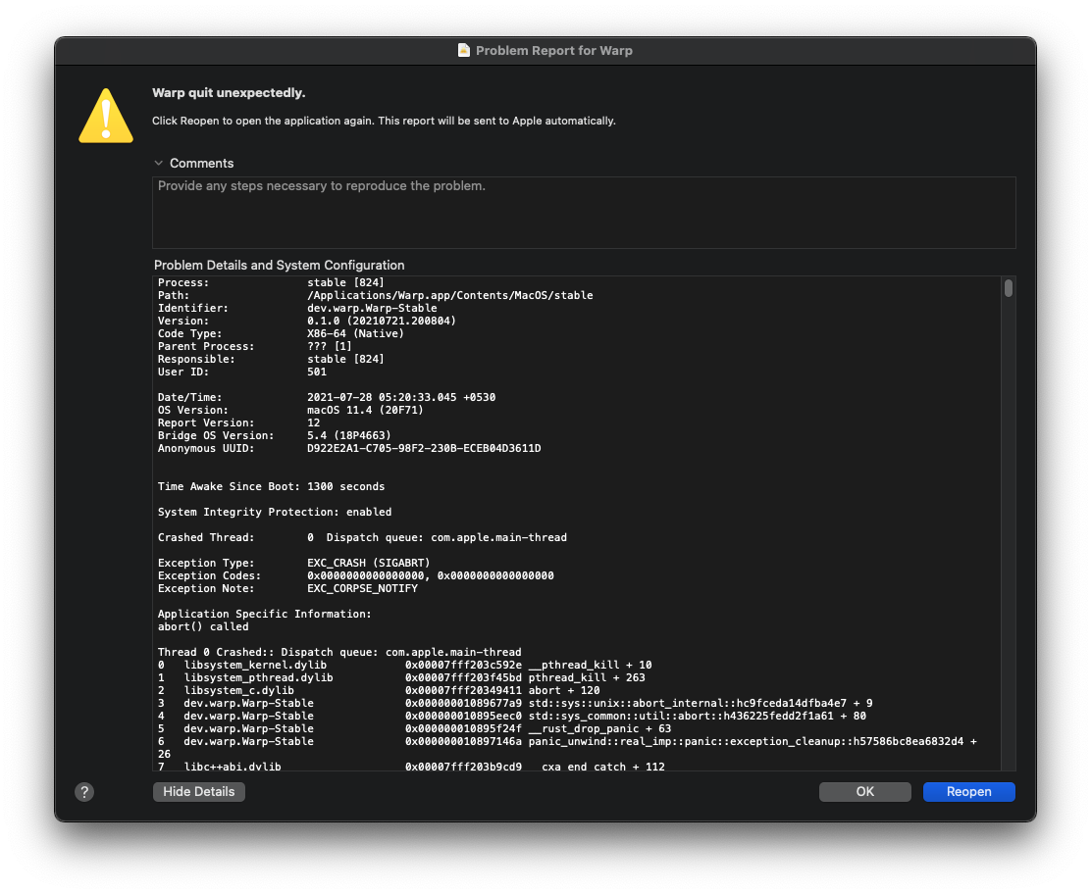Click the yellow warning alert icon

tap(105, 116)
